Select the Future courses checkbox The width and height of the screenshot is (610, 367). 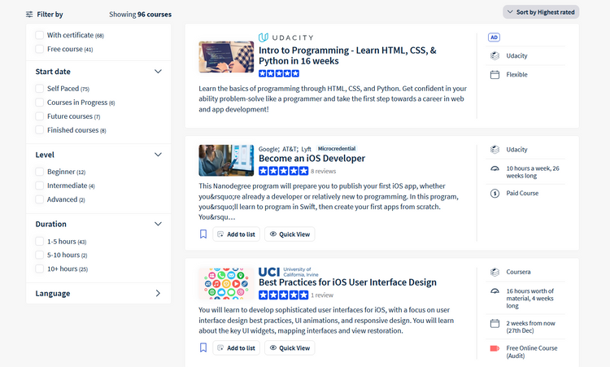[39, 116]
